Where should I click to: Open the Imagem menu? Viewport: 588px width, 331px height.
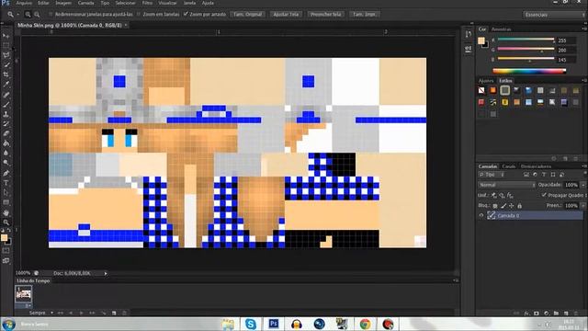[63, 3]
